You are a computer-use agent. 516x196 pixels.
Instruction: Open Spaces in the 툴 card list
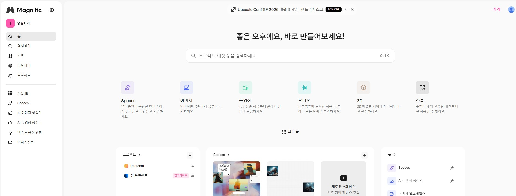point(404,168)
